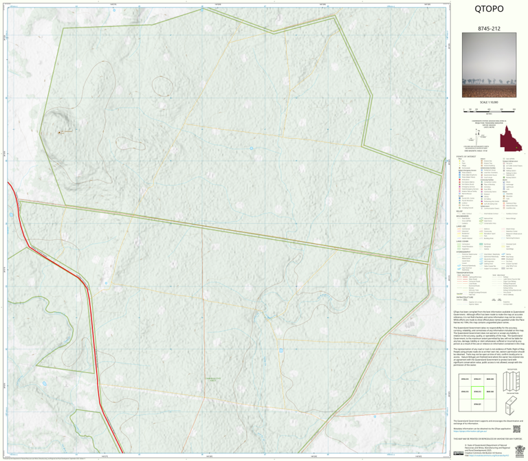Screen dimensions: 528x461
Task: Click the green highlighted cell in sheet index
Action: [x=477, y=392]
